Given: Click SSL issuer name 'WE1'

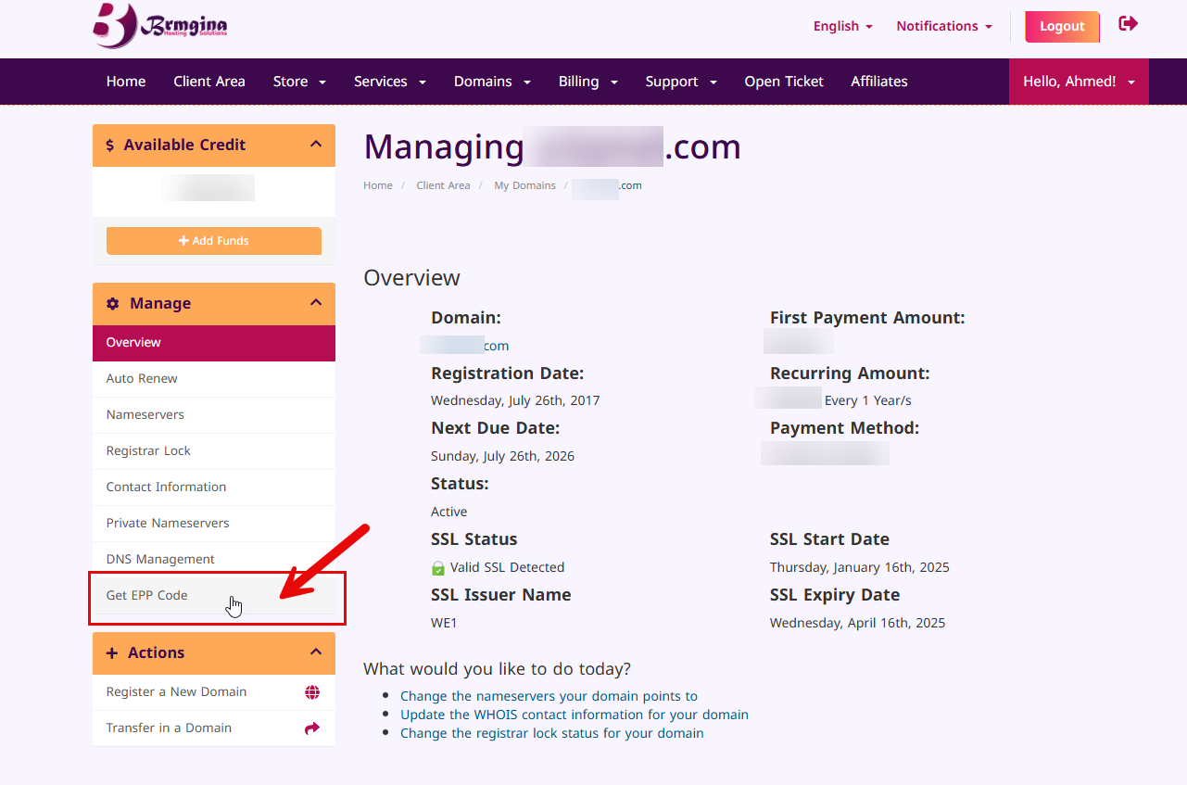Looking at the screenshot, I should coord(444,623).
